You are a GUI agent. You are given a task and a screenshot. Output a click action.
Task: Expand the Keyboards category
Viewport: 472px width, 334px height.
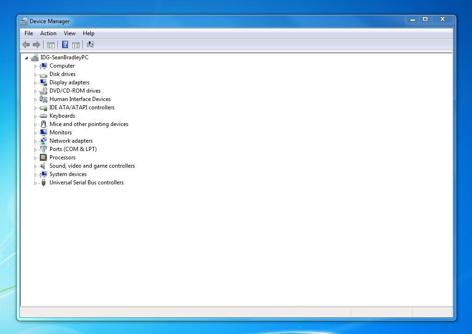tap(35, 116)
